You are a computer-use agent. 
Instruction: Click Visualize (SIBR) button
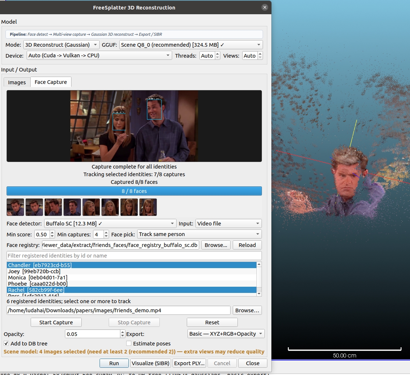(151, 363)
